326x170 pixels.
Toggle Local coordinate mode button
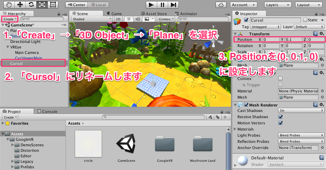(98, 5)
